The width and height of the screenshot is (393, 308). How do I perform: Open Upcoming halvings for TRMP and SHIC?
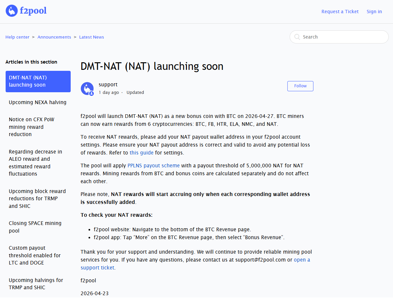pos(36,284)
